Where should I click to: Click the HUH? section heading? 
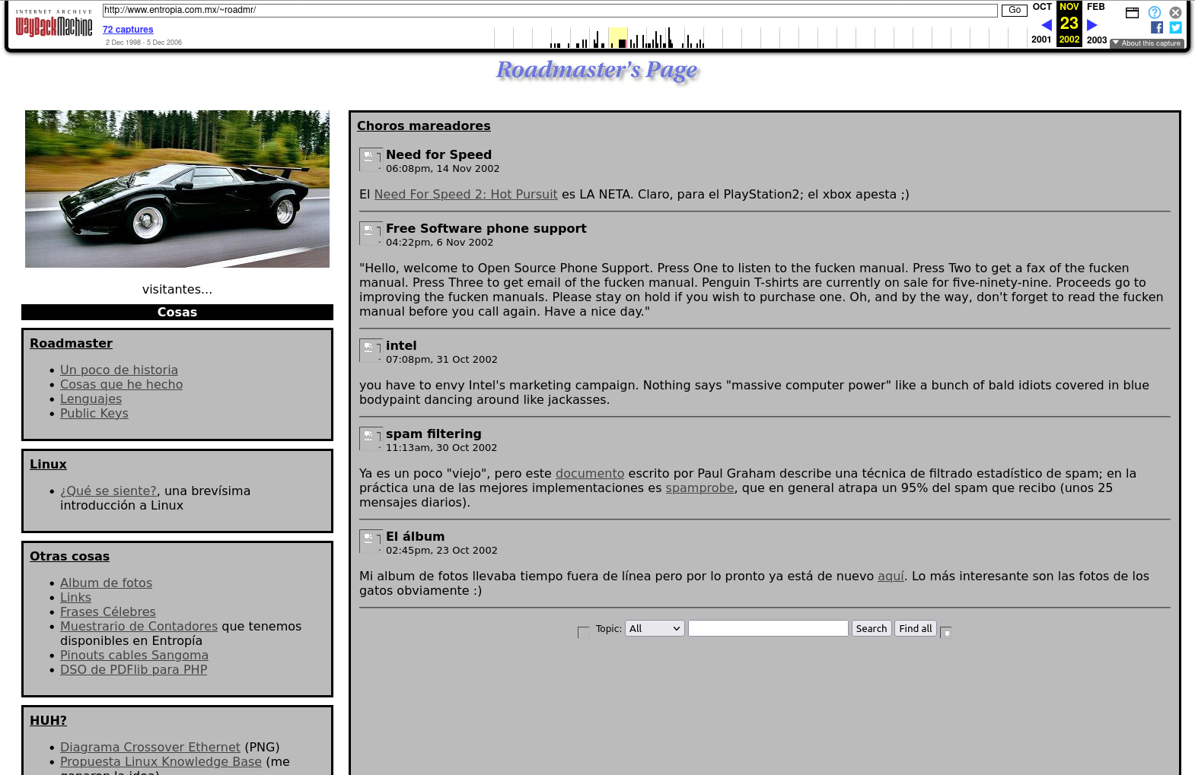pyautogui.click(x=48, y=720)
